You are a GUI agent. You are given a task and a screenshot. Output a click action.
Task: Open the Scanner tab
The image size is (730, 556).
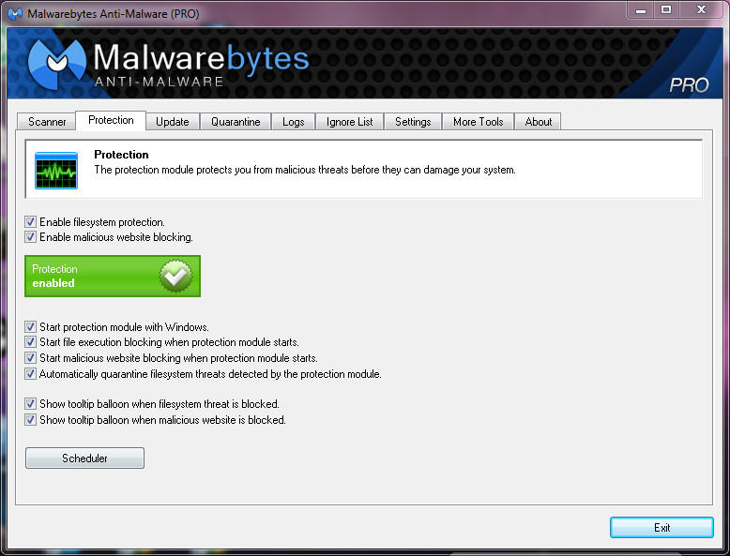(x=47, y=122)
